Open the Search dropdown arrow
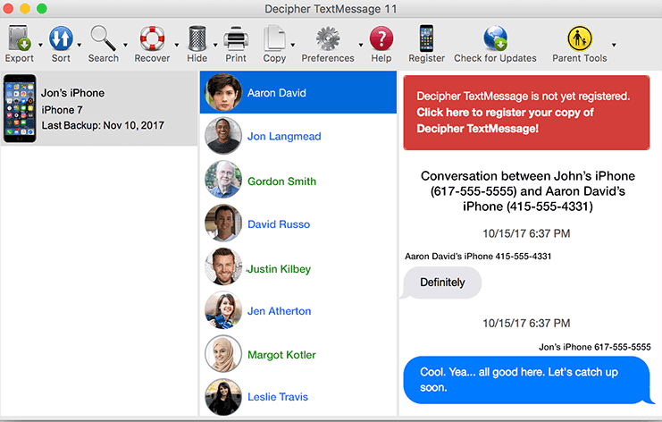Viewport: 662px width, 422px height. [125, 45]
